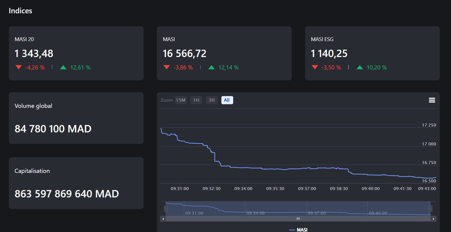Open the MASI ESG index card

[x=372, y=53]
